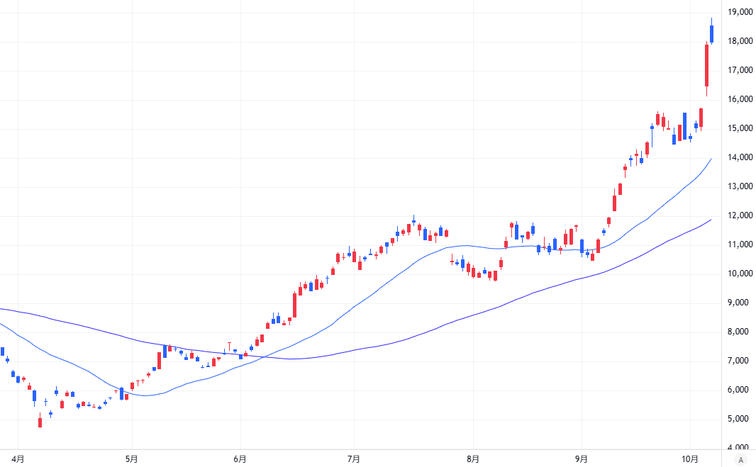
Task: Select the 9月 date marker
Action: (581, 458)
